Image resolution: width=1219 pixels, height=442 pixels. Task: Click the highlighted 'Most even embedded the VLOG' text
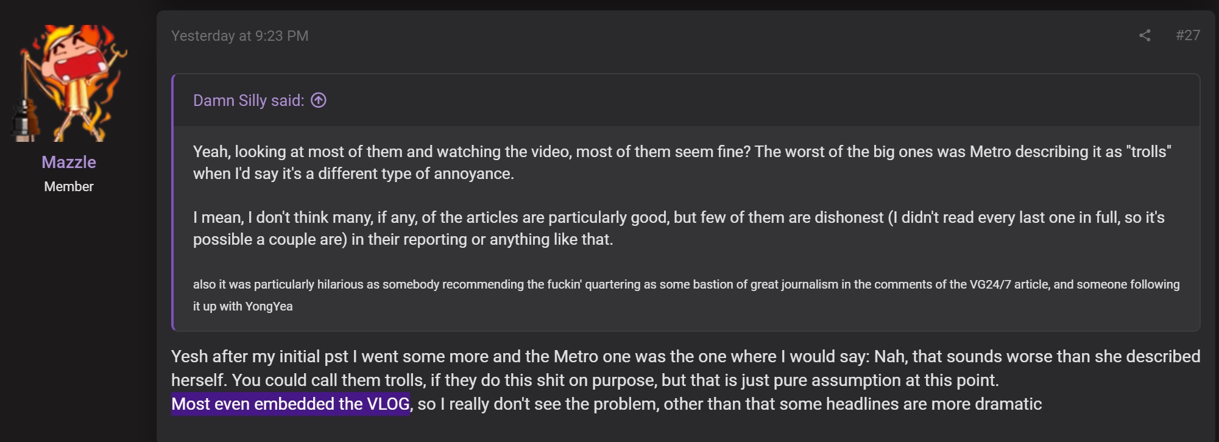point(291,404)
